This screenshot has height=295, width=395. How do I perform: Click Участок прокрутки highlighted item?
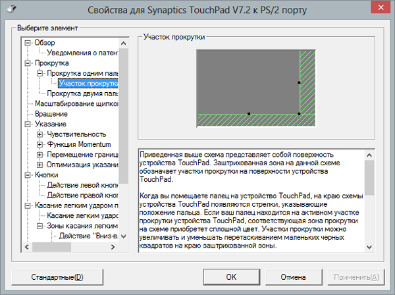click(x=88, y=84)
